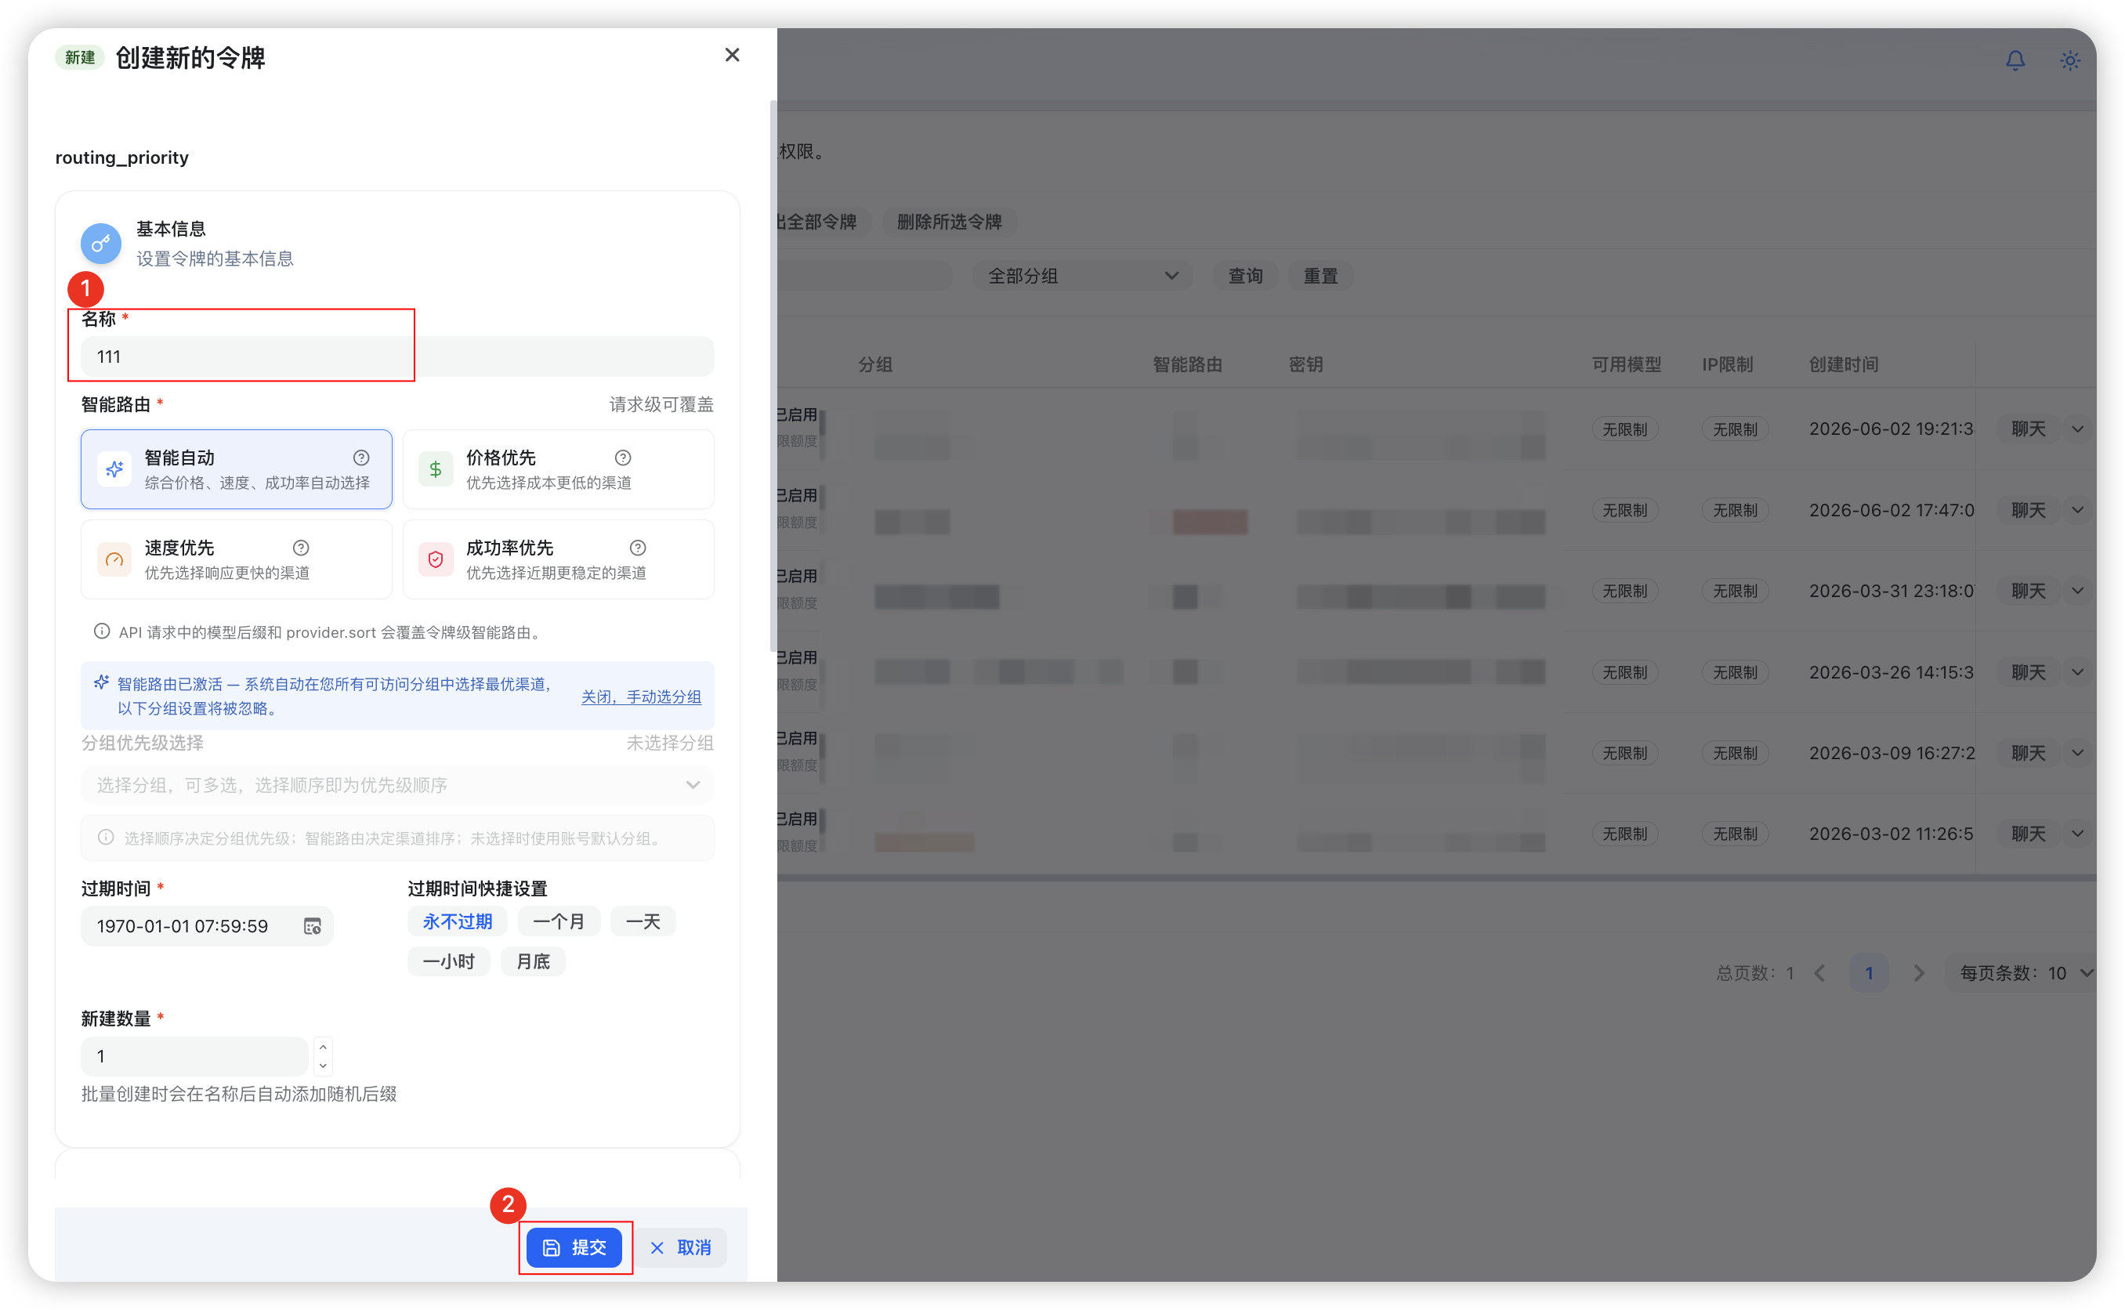
Task: Open the help icon for 成功率优先
Action: point(638,548)
